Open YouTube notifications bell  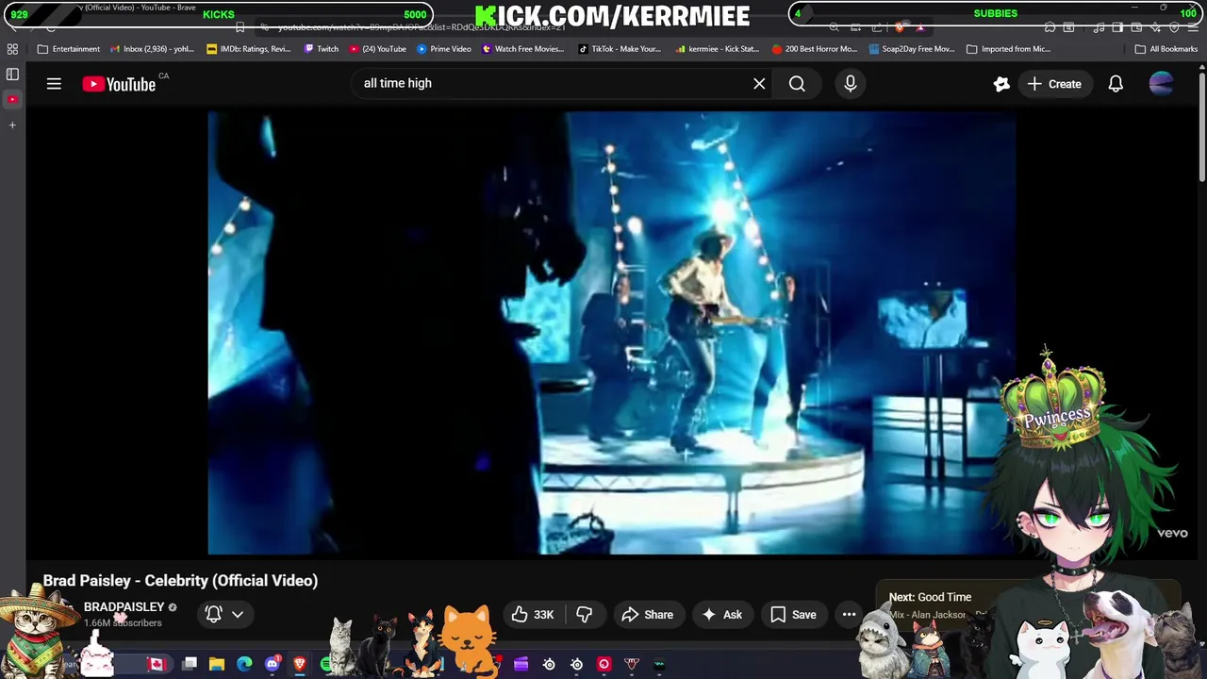pos(1116,84)
